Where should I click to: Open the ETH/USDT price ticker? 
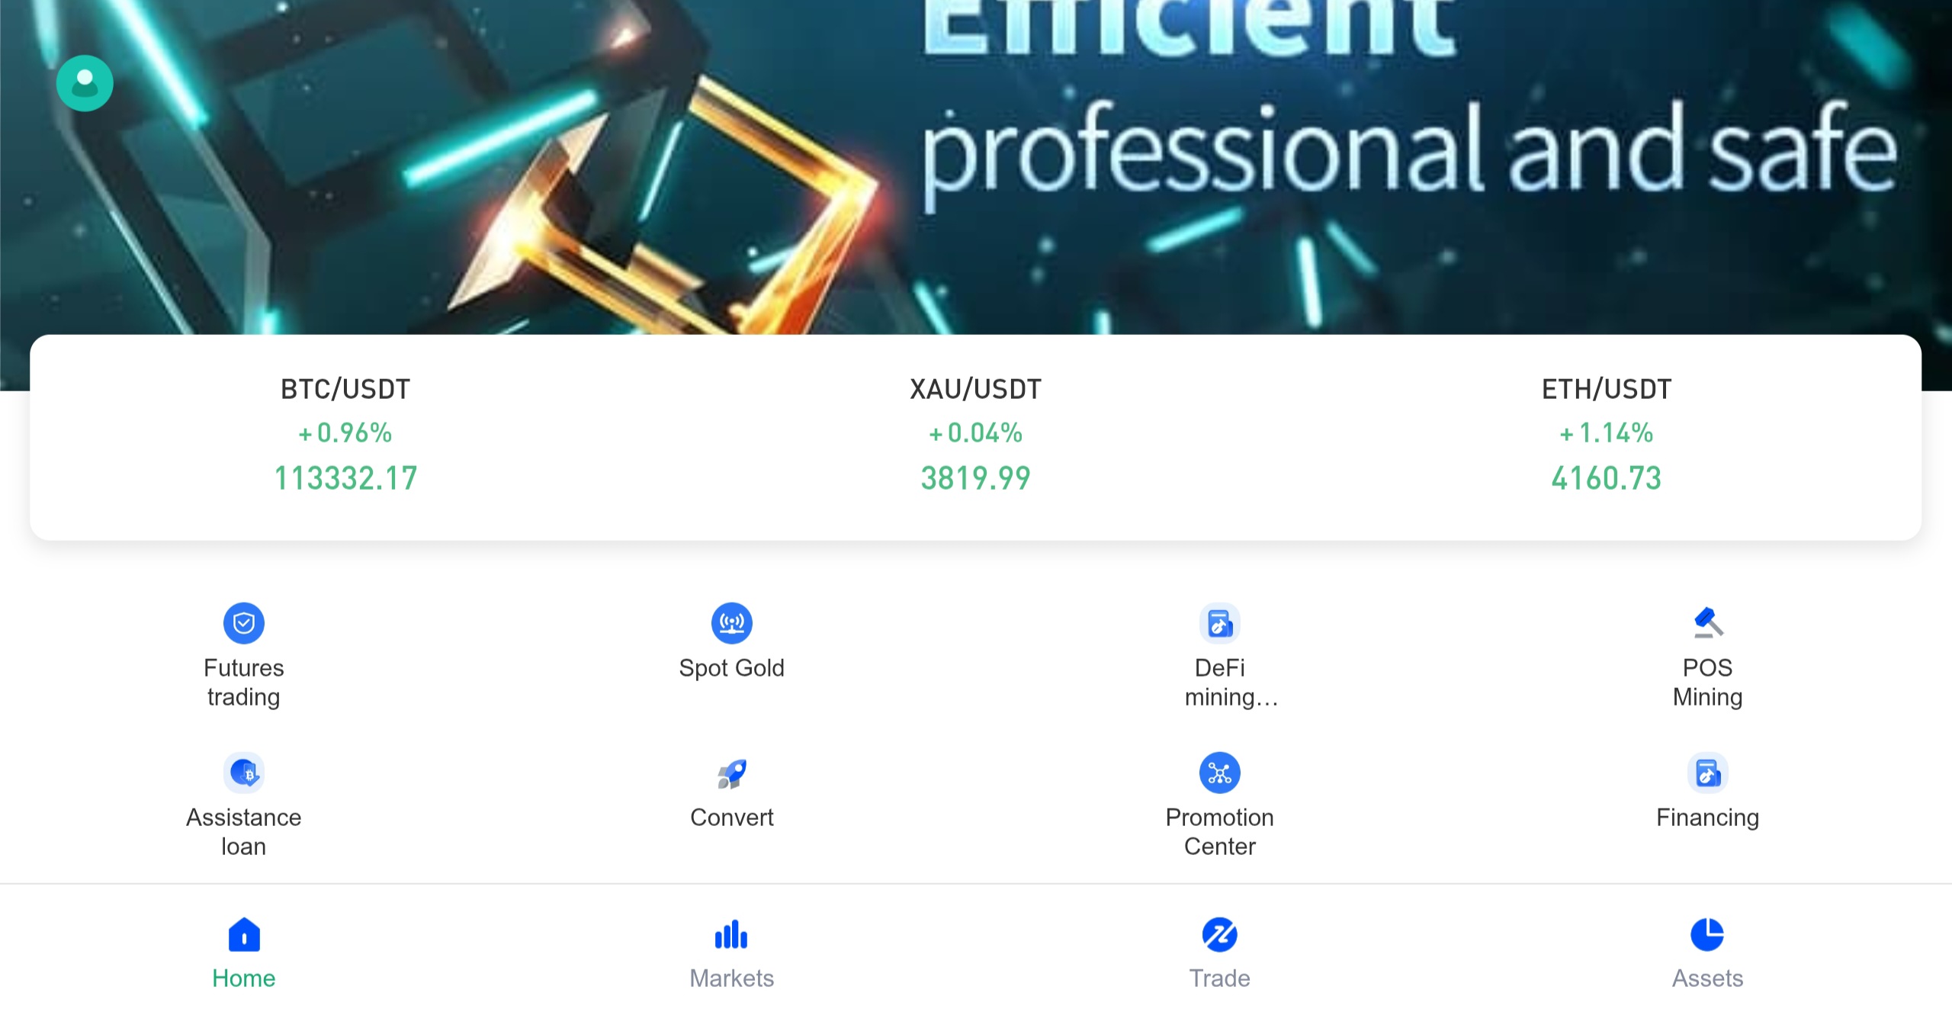[x=1607, y=435]
